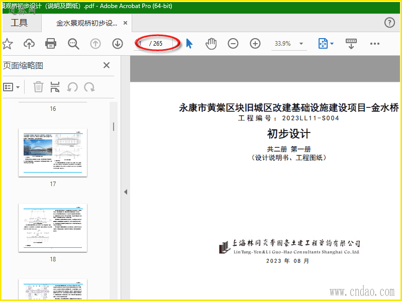
Task: Click the 共二册 第一册 text
Action: point(289,149)
